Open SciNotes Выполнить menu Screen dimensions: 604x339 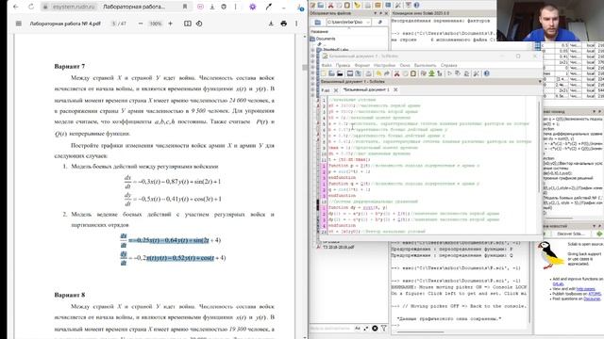(x=426, y=65)
